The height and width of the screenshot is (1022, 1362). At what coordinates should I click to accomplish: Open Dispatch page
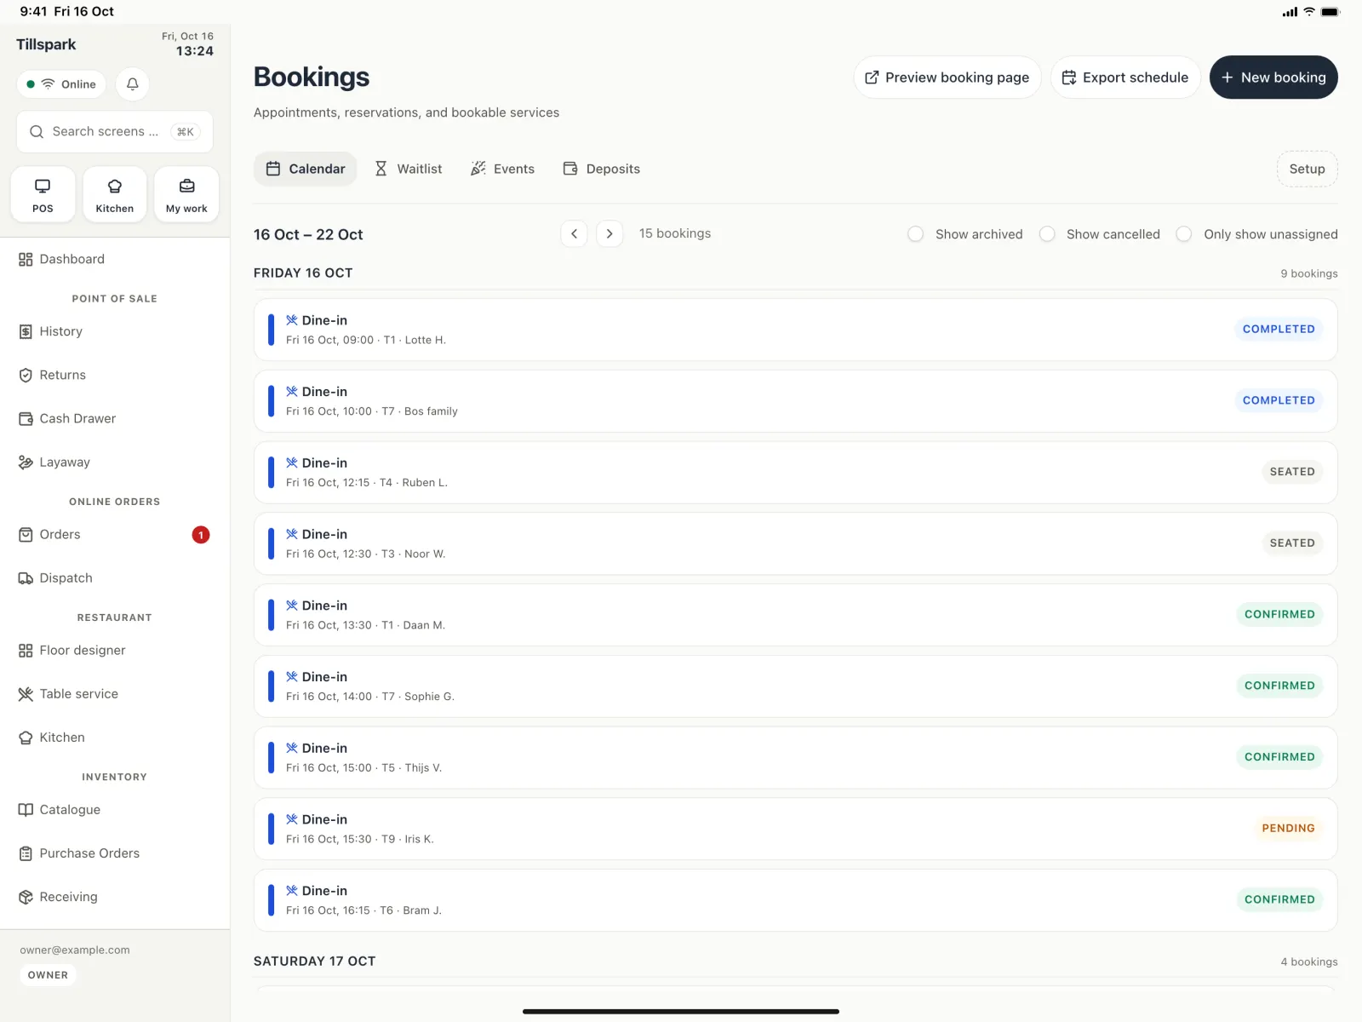click(115, 577)
